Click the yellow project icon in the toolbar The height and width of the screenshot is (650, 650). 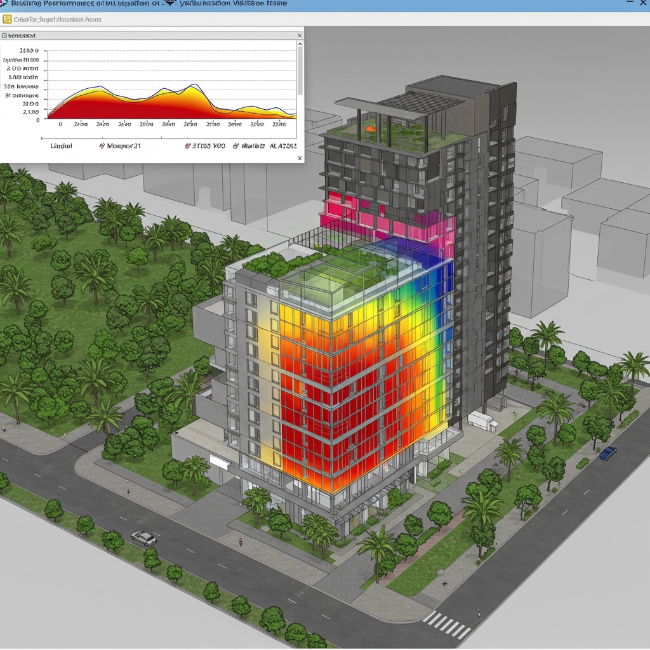click(6, 19)
